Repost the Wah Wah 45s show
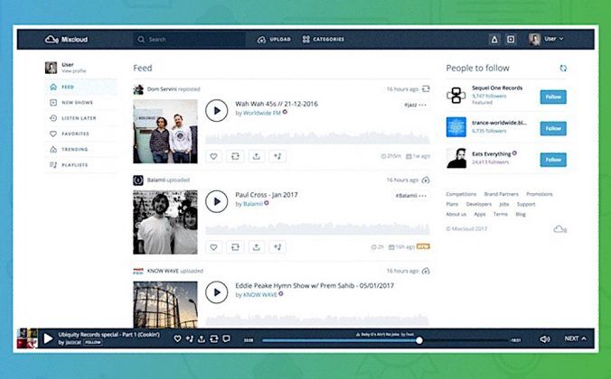611x379 pixels. click(235, 156)
